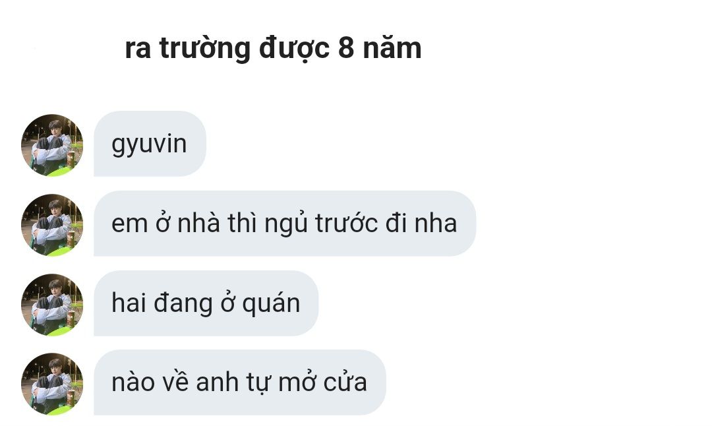
Task: Click the word 'tự' in the fourth message
Action: pos(258,383)
